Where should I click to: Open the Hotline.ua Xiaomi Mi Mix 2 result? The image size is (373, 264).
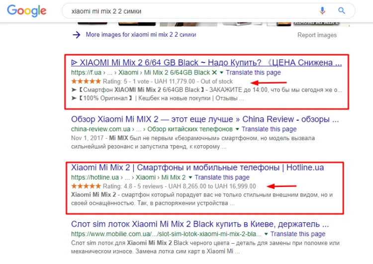[197, 168]
